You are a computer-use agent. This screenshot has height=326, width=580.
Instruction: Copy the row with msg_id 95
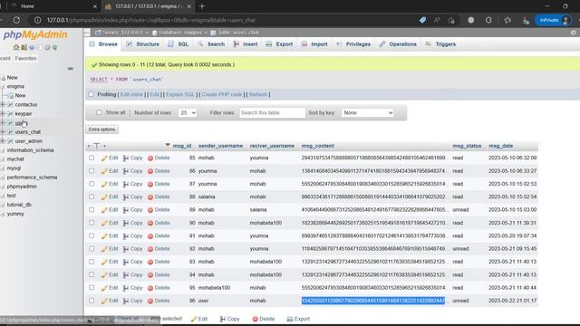coord(133,288)
